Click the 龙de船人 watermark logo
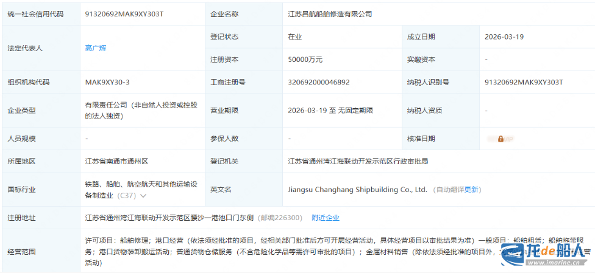Screen dimensions: 595x273 click(543, 256)
